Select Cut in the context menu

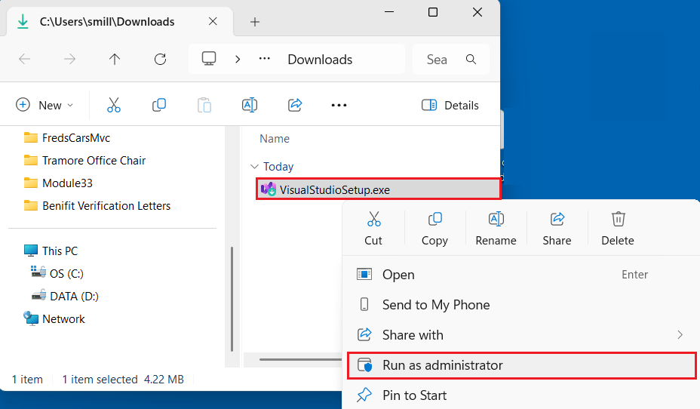(373, 228)
